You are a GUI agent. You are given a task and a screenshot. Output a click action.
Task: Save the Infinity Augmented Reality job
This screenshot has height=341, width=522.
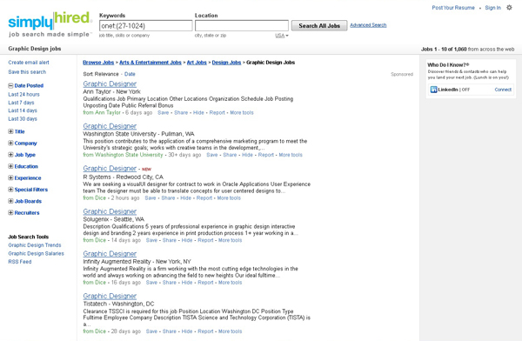[151, 283]
